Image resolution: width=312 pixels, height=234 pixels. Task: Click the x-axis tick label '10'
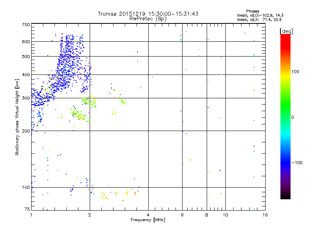[225, 215]
